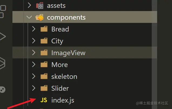This screenshot has height=109, width=172.
Task: Click the Slider folder icon
Action: point(44,88)
